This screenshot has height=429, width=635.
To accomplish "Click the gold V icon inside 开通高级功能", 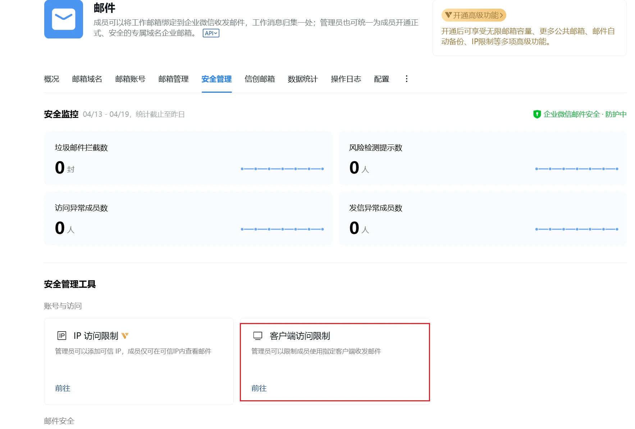I will click(448, 15).
